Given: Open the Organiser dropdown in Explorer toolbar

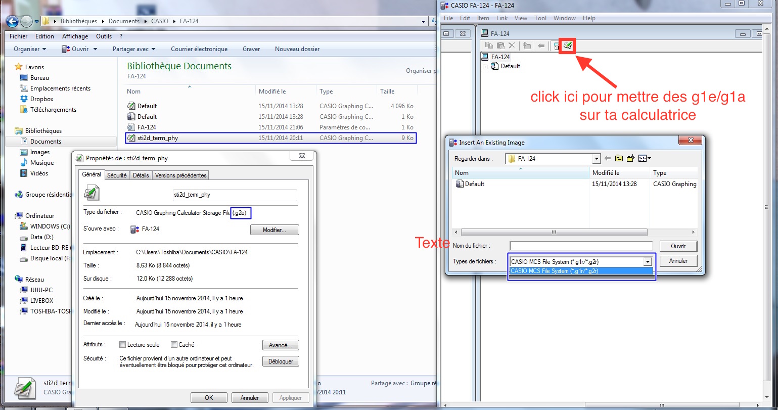Looking at the screenshot, I should pyautogui.click(x=30, y=49).
